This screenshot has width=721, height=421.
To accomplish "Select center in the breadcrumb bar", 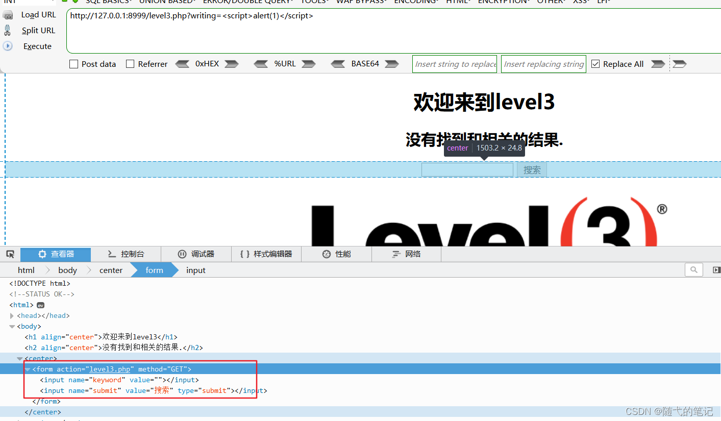I will tap(111, 270).
